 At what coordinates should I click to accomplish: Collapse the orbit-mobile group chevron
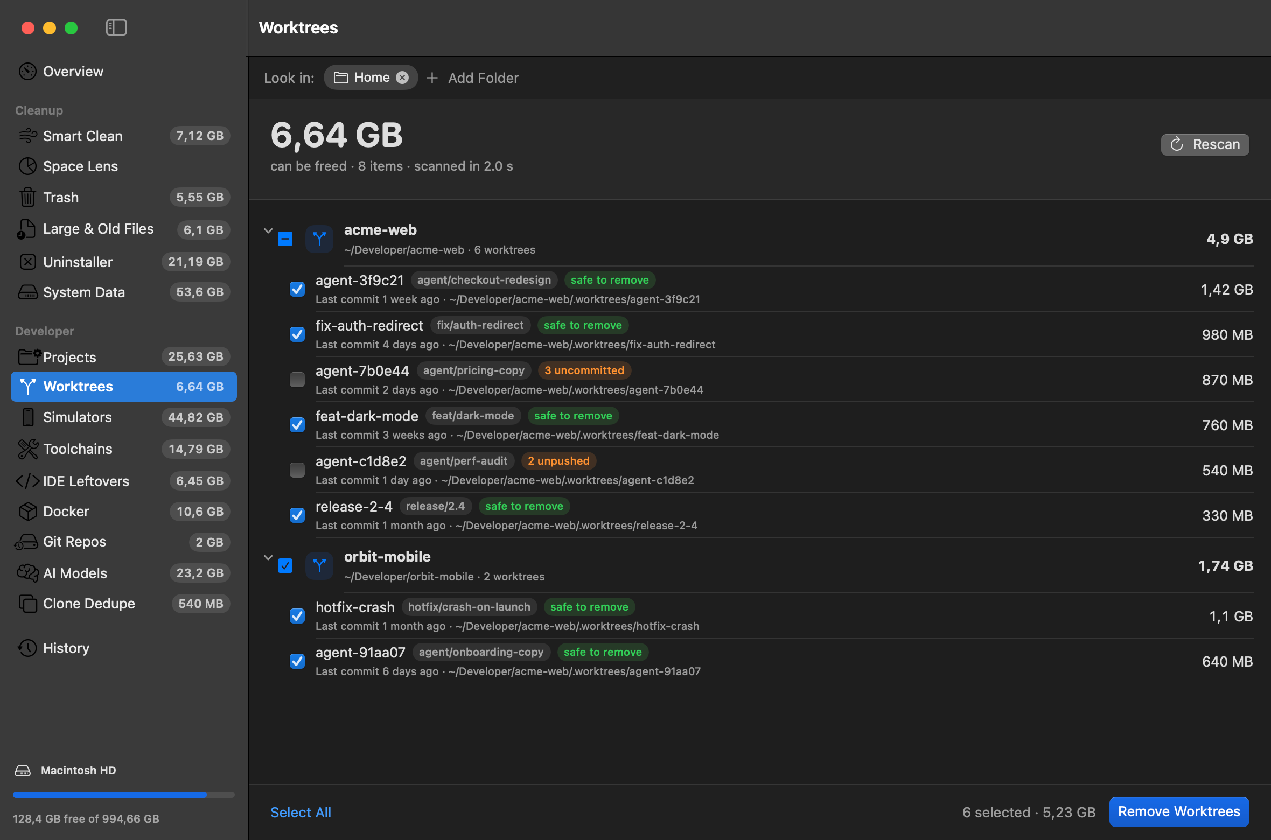tap(268, 558)
